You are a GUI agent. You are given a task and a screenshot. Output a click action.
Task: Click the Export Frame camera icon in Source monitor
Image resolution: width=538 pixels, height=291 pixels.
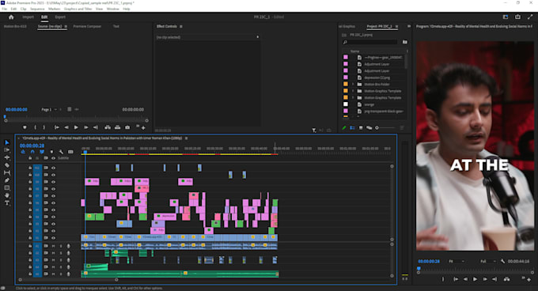[127, 127]
